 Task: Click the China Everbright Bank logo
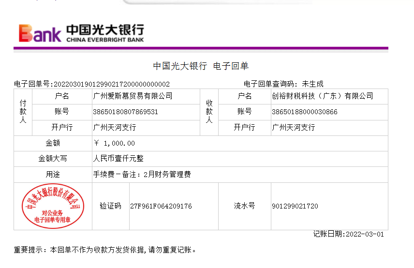[81, 33]
